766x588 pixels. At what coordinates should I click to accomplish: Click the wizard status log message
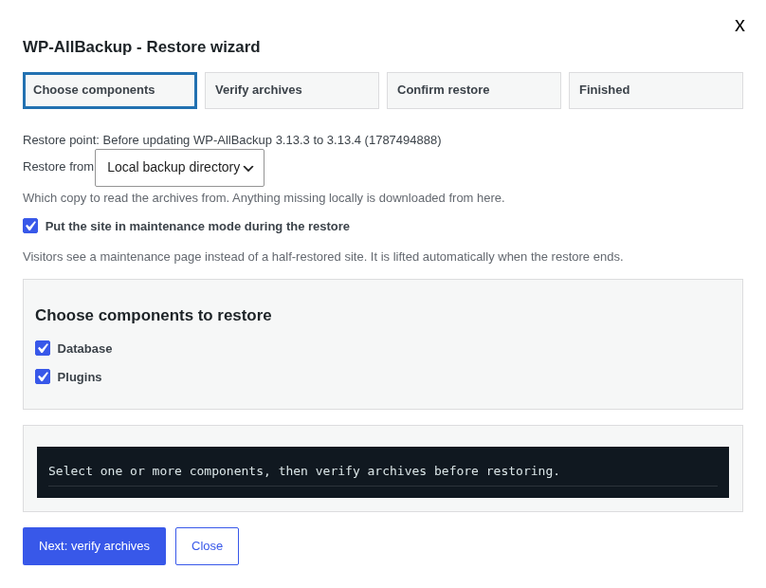pos(304,471)
